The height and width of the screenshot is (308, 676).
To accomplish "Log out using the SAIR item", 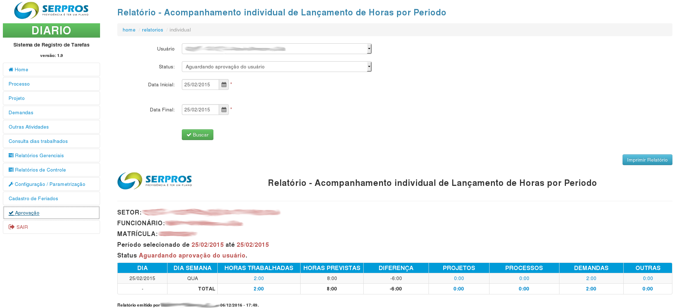I will [x=22, y=227].
